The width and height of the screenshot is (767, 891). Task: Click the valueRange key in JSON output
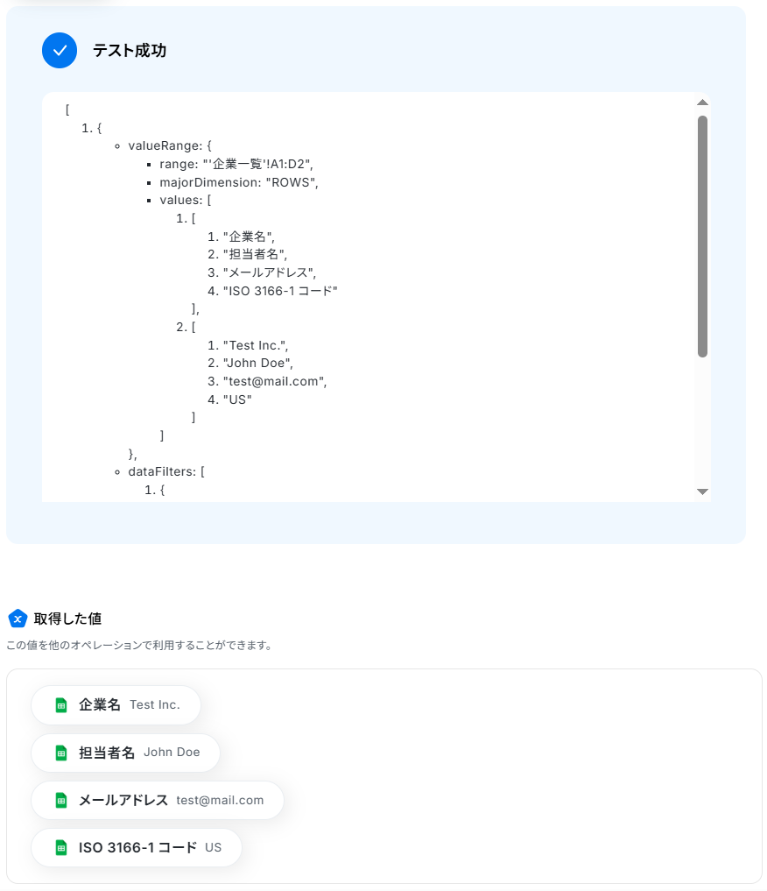click(165, 146)
